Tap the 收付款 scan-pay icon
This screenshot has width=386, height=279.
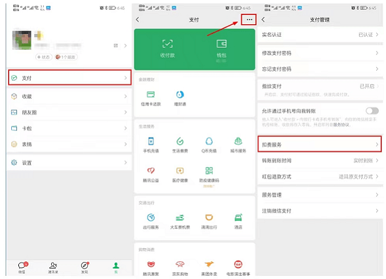coord(167,44)
